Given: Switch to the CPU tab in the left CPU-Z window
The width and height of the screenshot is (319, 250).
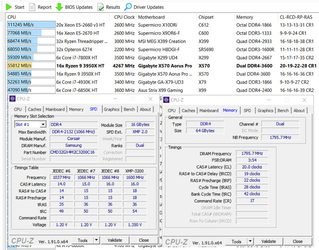Looking at the screenshot, I should [18, 109].
